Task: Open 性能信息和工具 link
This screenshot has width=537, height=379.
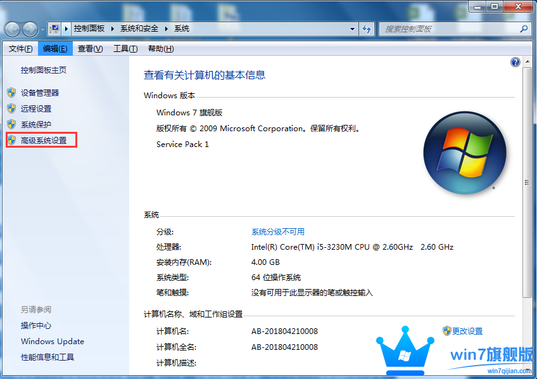Action: click(x=47, y=357)
